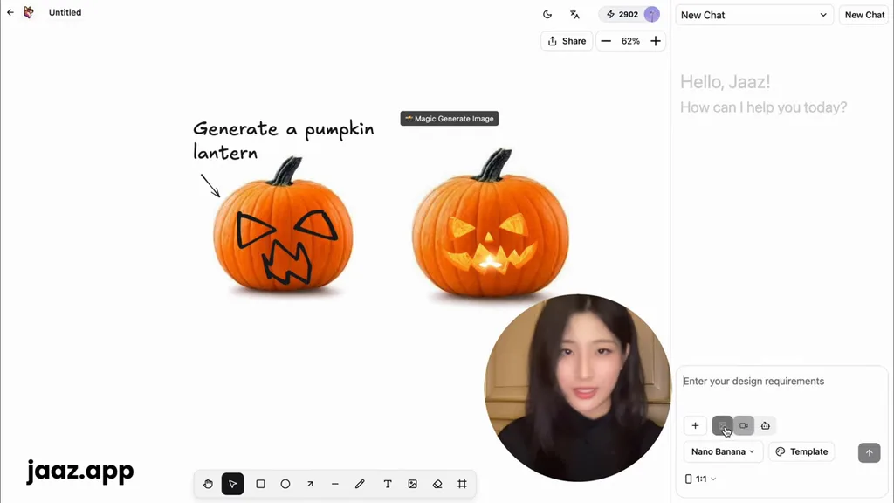Click the Untitled project title
Screen dimensions: 894x503
click(x=65, y=12)
